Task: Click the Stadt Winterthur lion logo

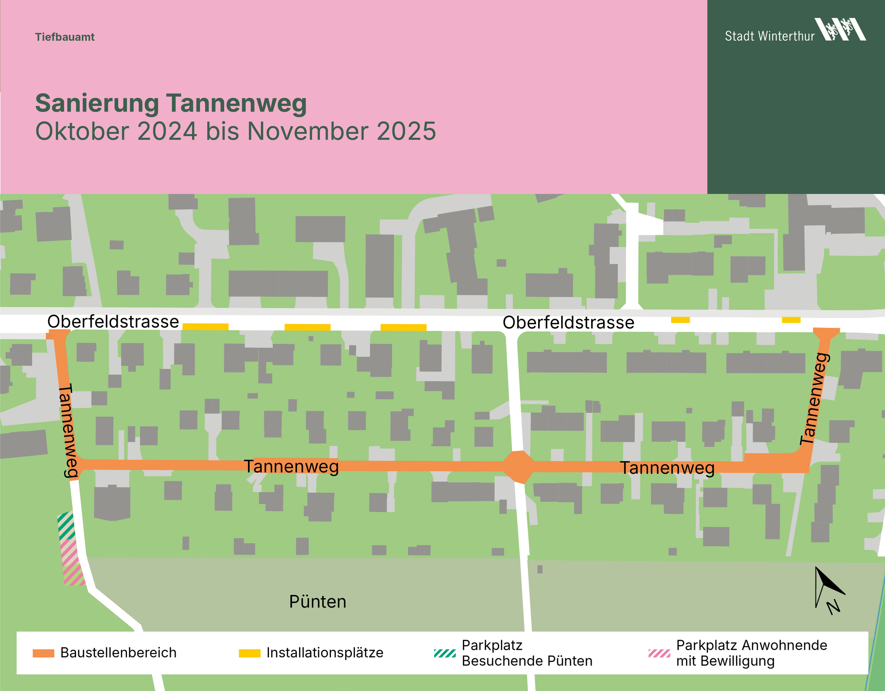Action: (840, 29)
